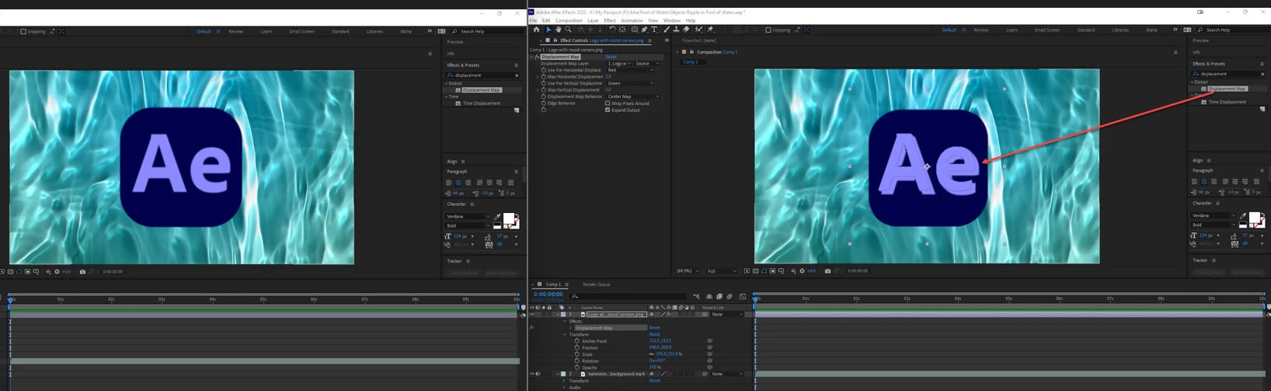
Task: Enable Snapping checkbox in right window
Action: tap(768, 30)
